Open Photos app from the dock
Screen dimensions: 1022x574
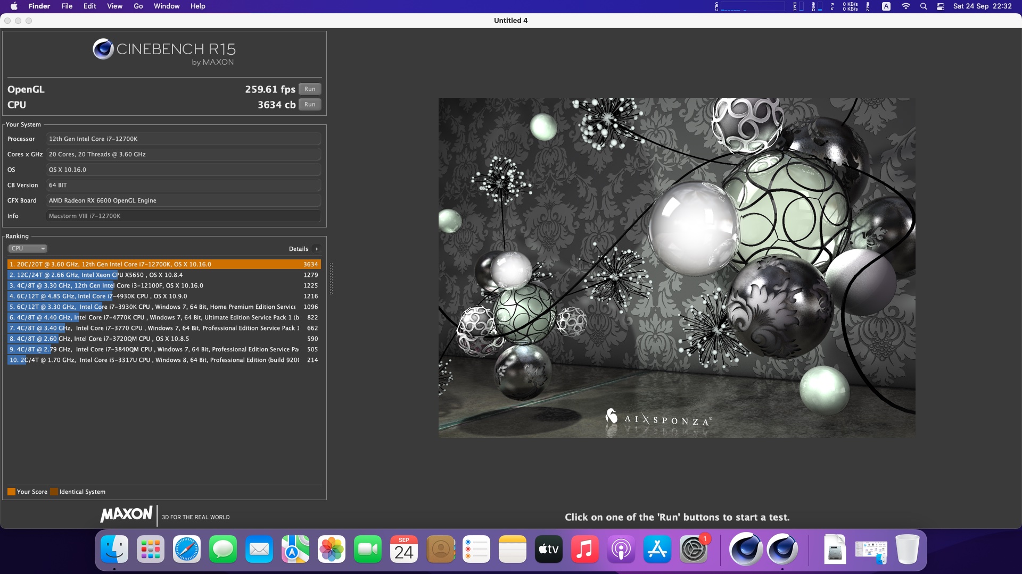[x=332, y=550]
